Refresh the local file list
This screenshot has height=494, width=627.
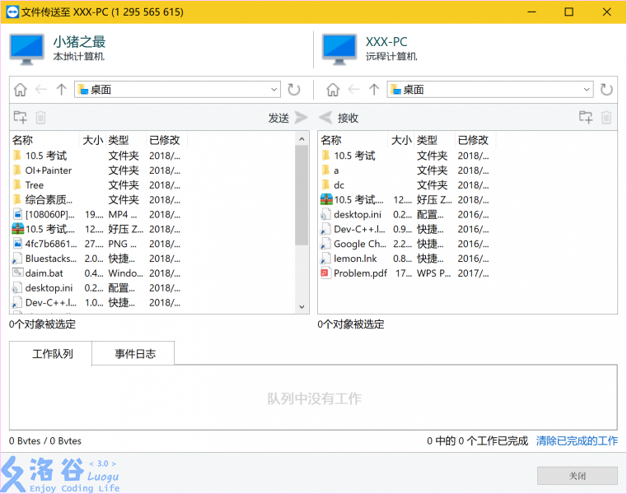click(294, 90)
